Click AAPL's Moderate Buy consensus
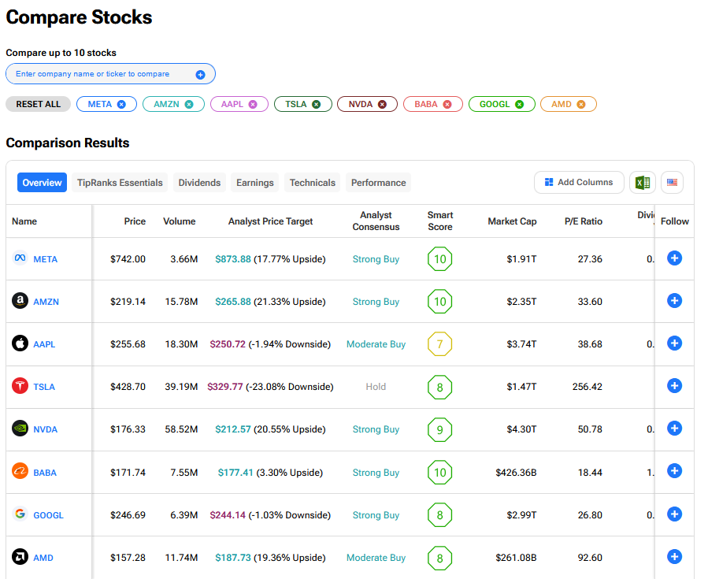Image resolution: width=708 pixels, height=579 pixels. pos(376,344)
